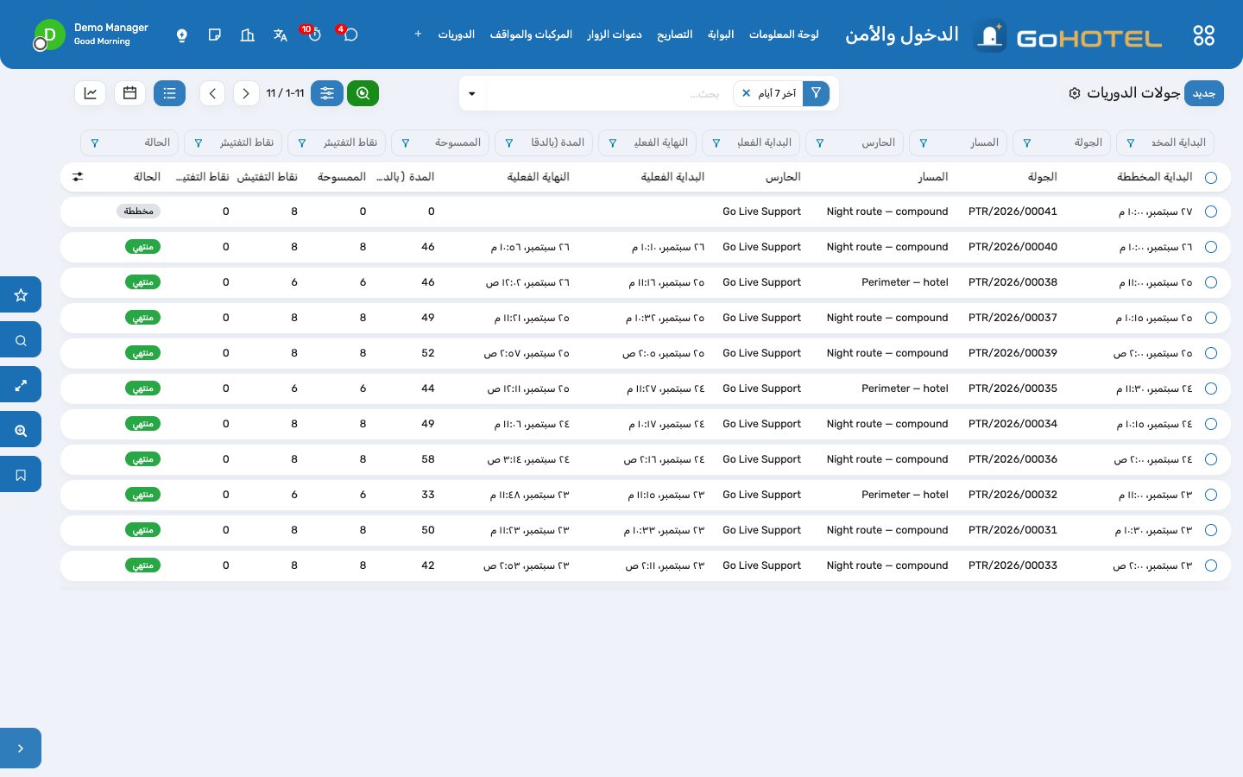Open the دعوات الزوار menu
The image size is (1243, 777).
point(615,35)
